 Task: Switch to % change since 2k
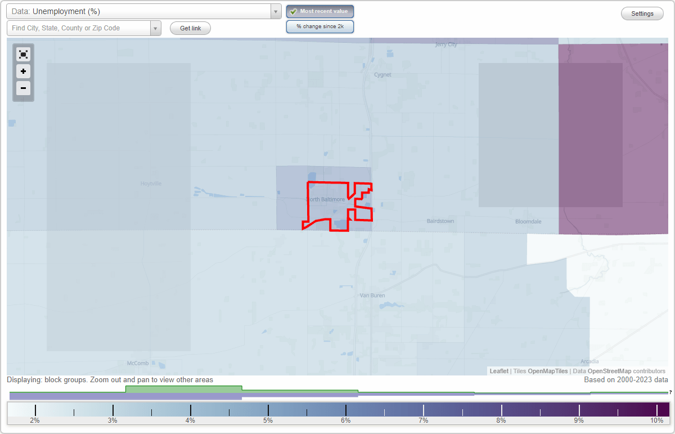pyautogui.click(x=320, y=26)
